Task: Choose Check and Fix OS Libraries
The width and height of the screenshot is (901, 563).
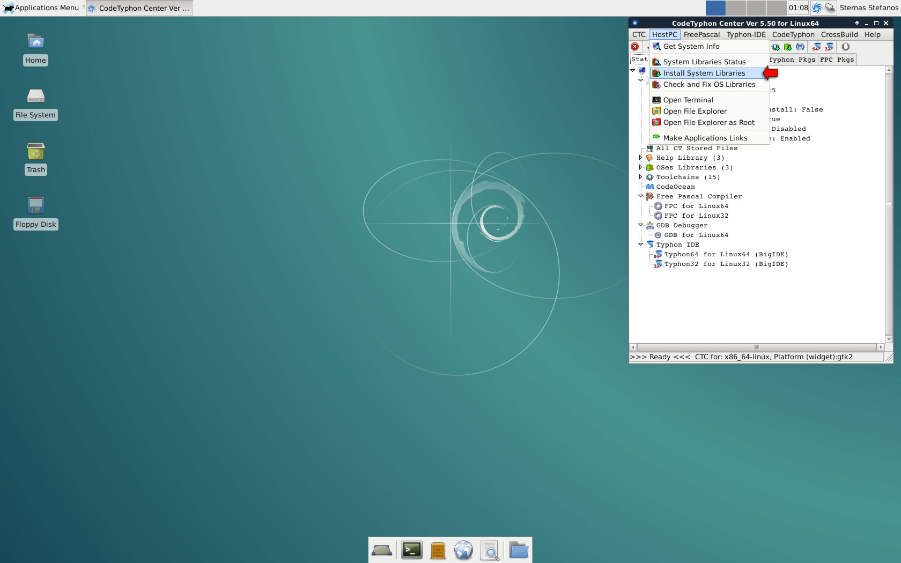Action: 709,84
